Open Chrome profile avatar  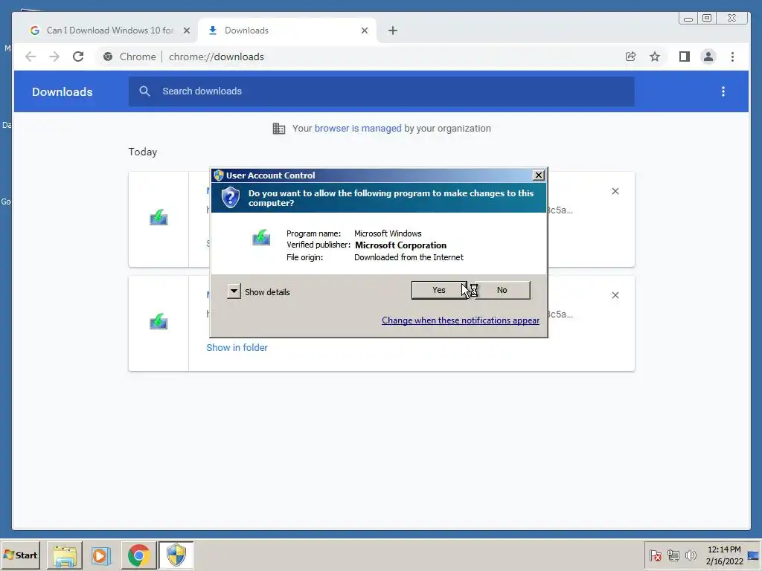tap(708, 57)
